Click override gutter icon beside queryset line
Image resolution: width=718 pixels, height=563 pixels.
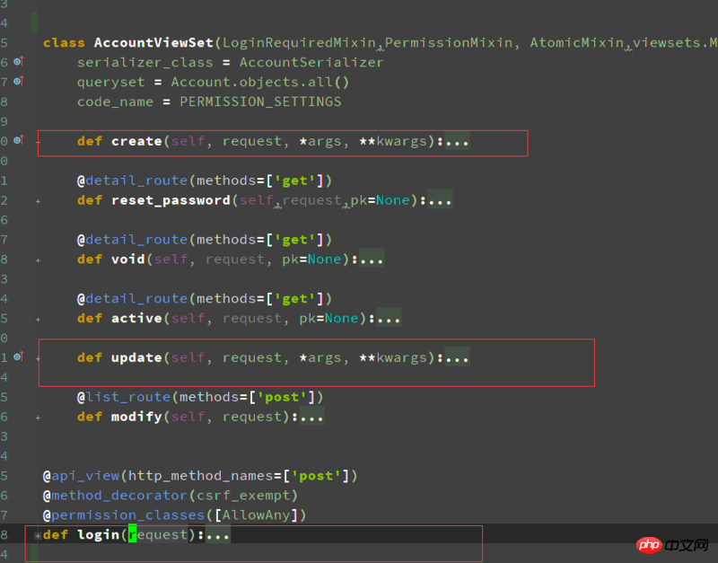(x=18, y=81)
